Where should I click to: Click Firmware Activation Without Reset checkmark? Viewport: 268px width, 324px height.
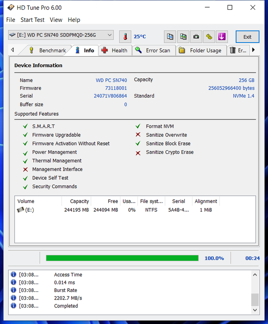[x=25, y=143]
